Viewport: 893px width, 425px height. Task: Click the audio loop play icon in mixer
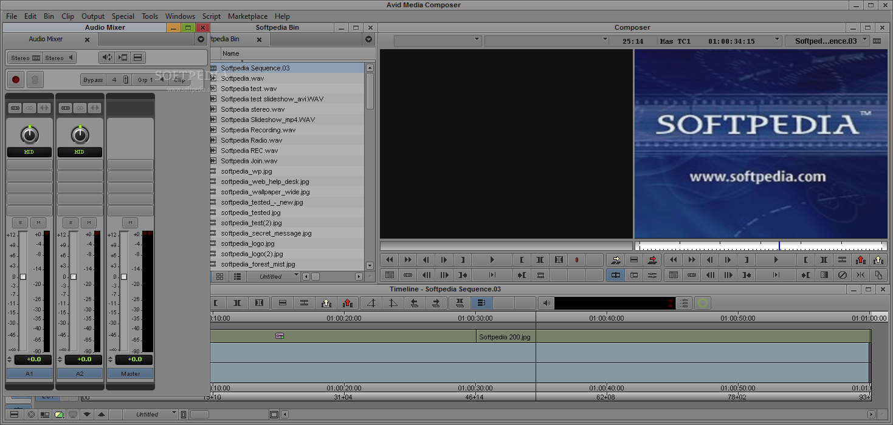click(107, 58)
